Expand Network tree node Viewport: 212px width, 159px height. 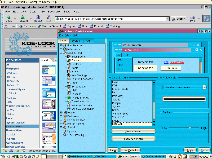click(x=61, y=112)
